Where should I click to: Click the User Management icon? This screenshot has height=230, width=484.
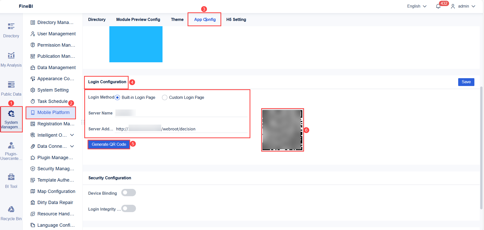(33, 34)
